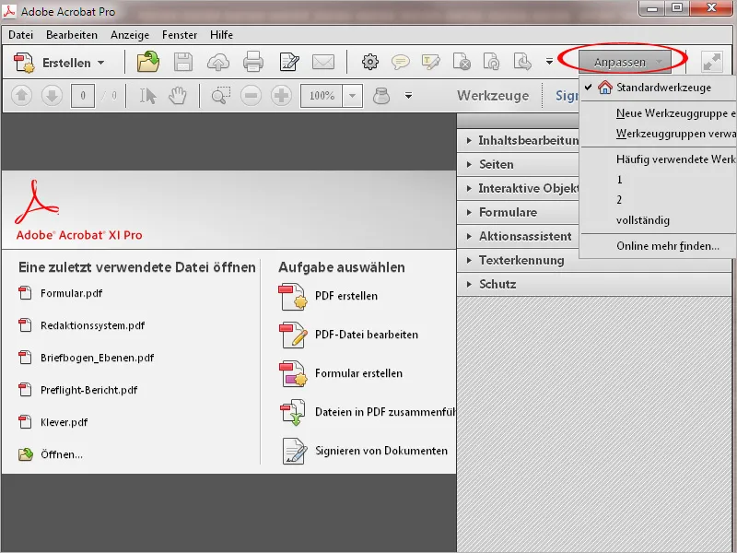
Task: Click the Save floppy disk icon
Action: click(183, 62)
